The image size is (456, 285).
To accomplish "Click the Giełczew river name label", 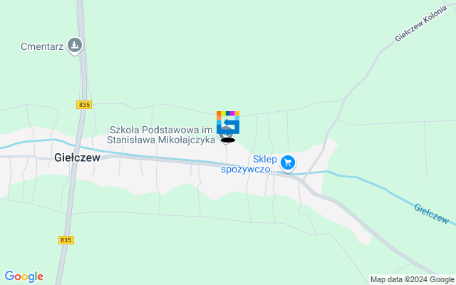I will [431, 214].
